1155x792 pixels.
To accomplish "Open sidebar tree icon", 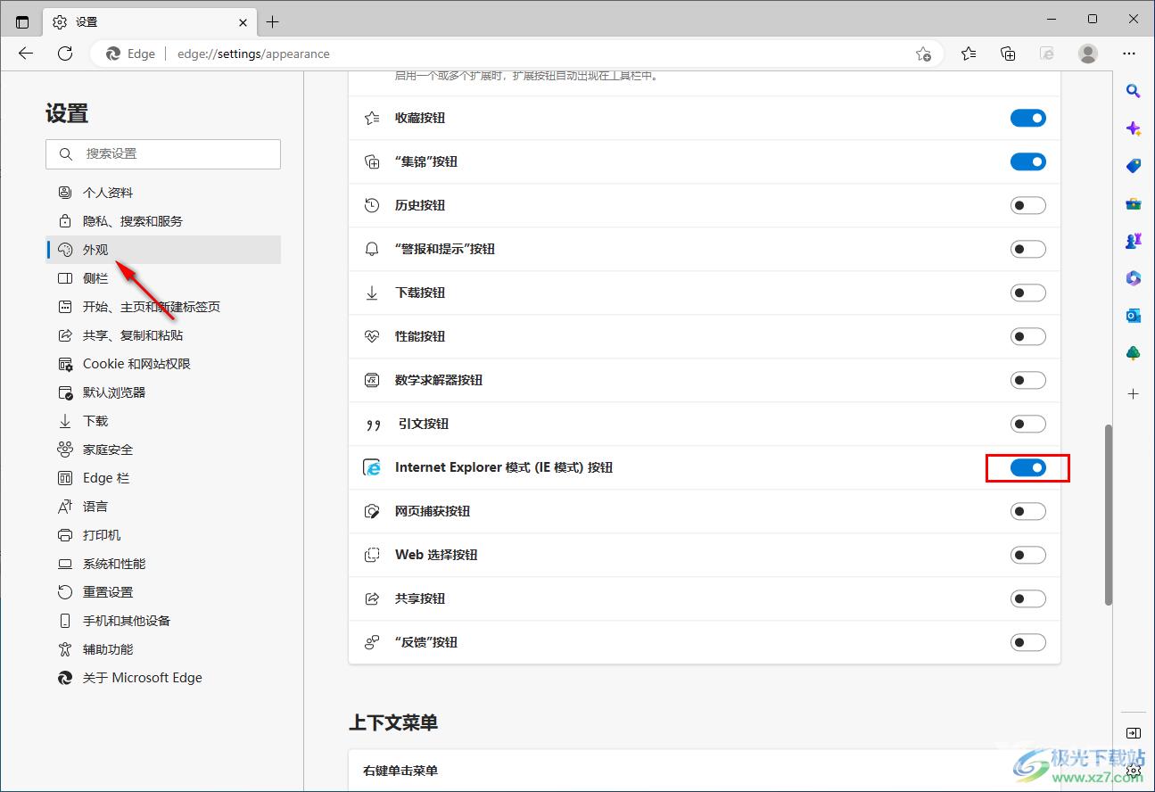I will (1133, 353).
